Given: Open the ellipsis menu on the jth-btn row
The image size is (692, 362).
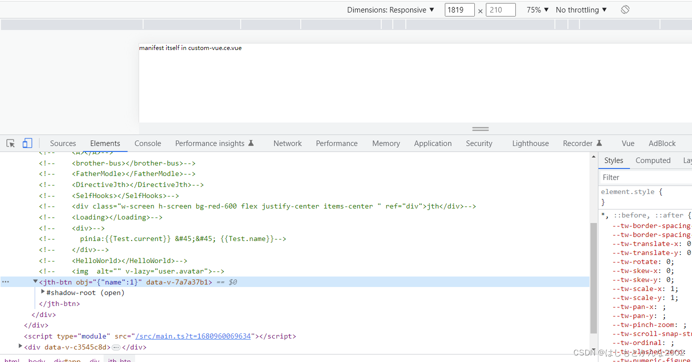Looking at the screenshot, I should pos(5,281).
